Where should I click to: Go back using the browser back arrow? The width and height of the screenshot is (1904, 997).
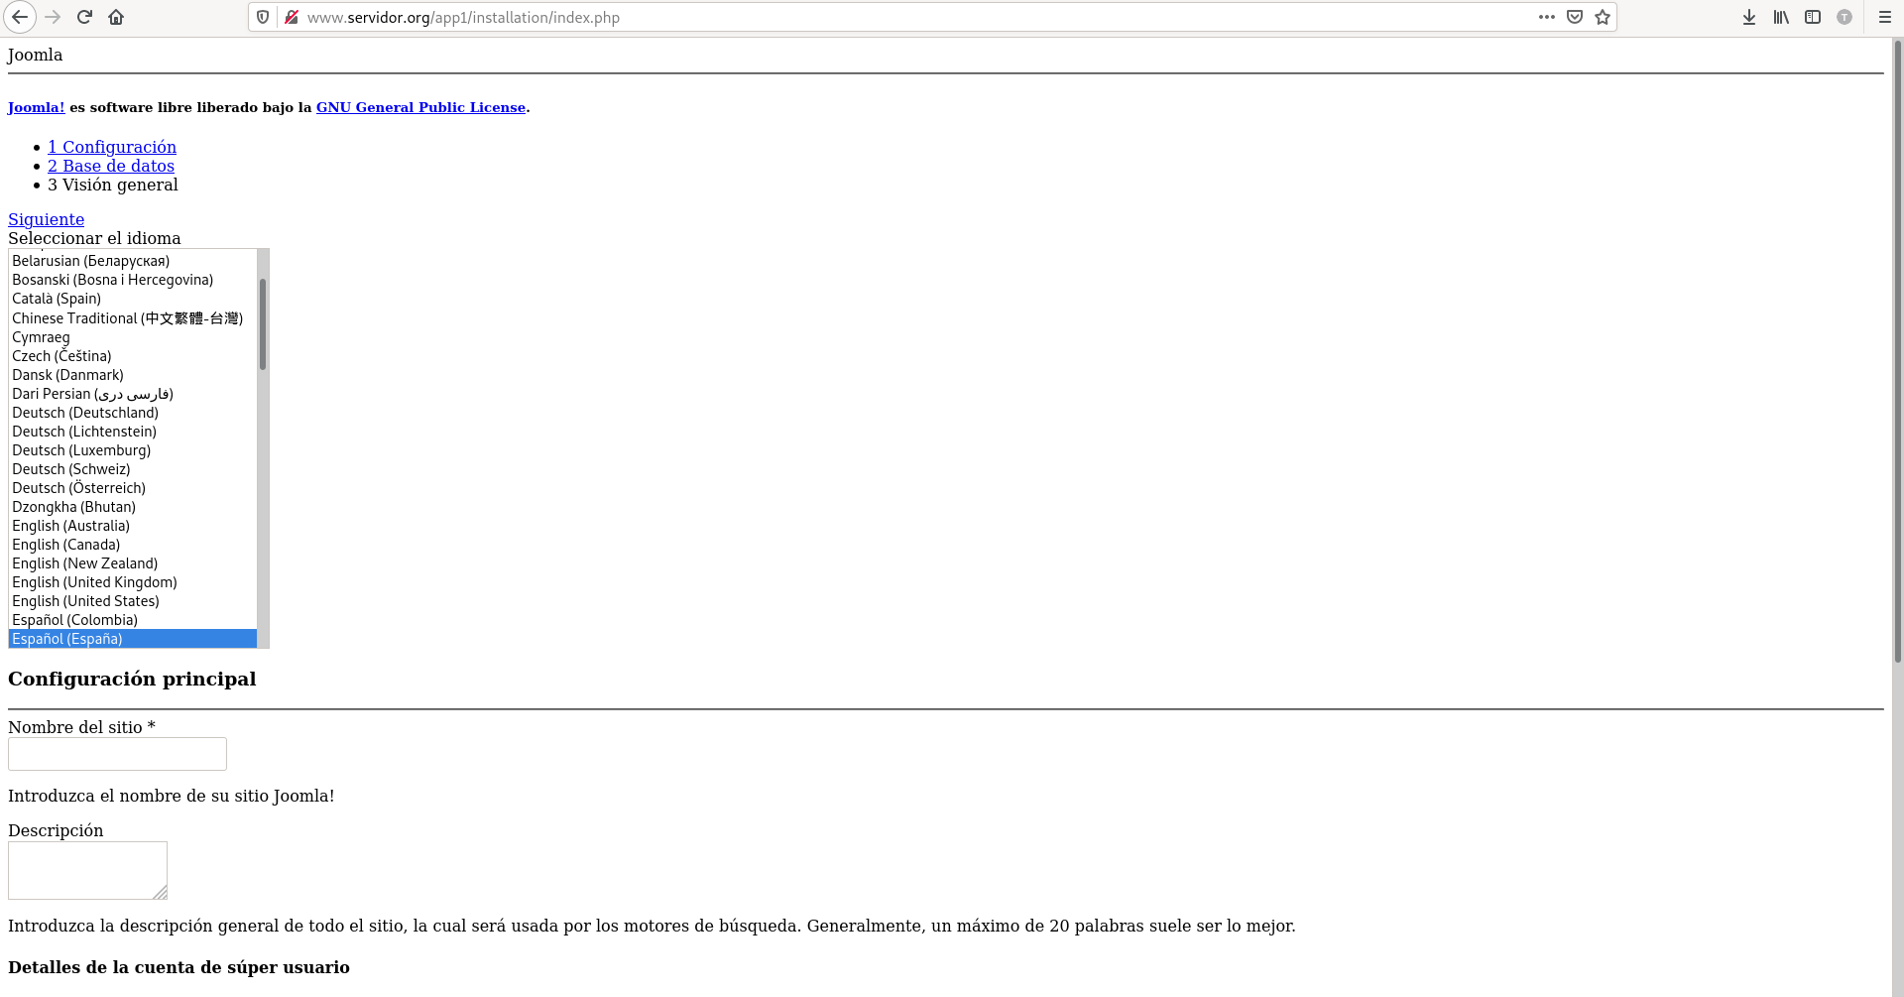coord(20,17)
